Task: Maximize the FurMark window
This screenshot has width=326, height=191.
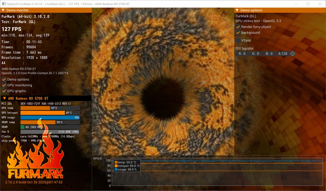Action: 308,4
